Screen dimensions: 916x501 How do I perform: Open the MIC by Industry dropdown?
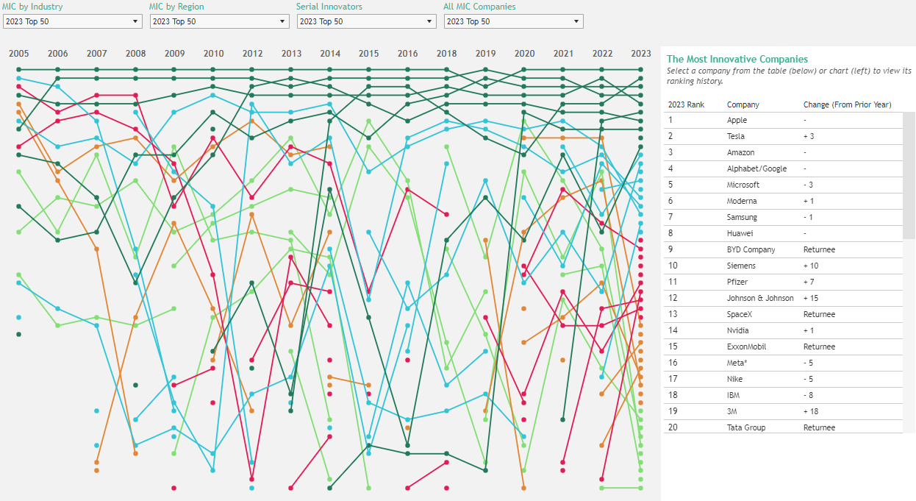click(x=71, y=21)
